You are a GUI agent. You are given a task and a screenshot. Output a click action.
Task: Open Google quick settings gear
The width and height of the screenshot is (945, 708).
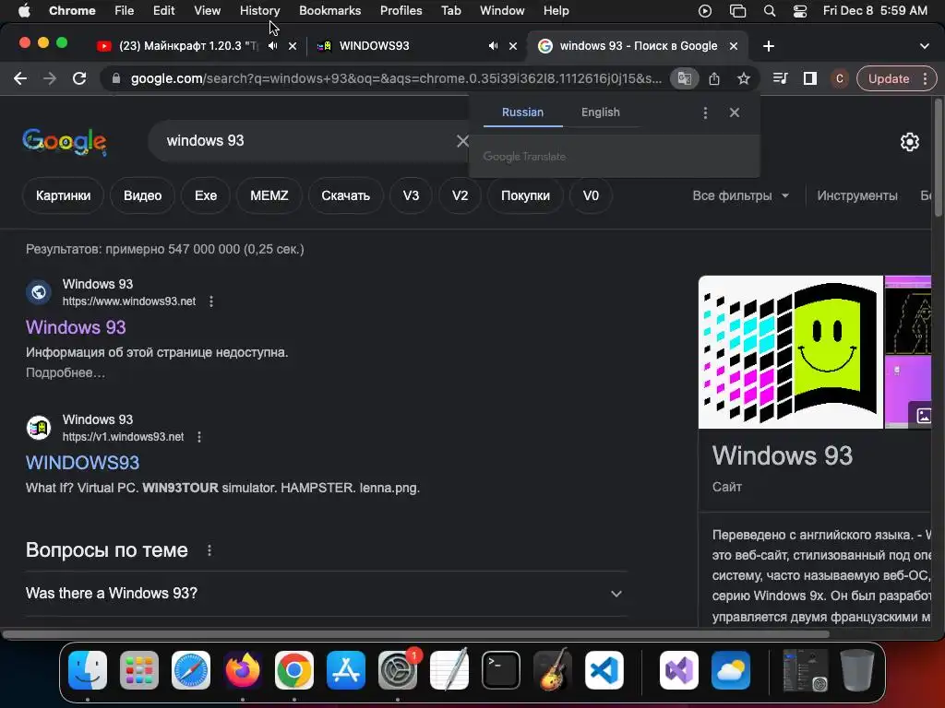tap(909, 142)
